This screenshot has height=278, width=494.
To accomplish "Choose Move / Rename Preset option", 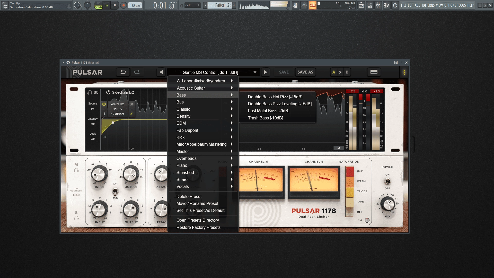I will coord(203,203).
